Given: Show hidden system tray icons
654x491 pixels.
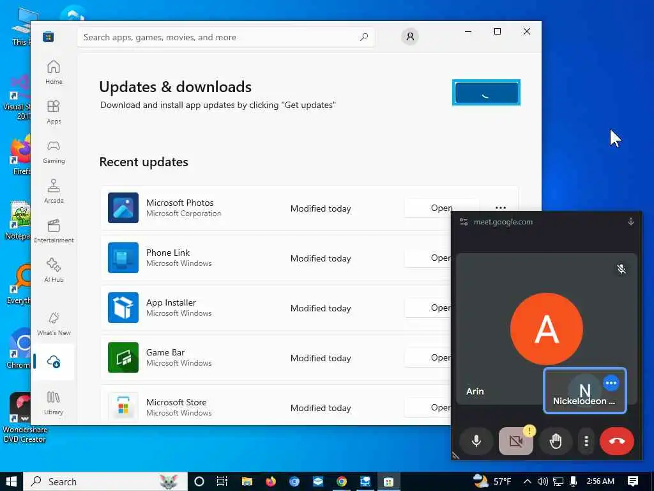Looking at the screenshot, I should 527,481.
